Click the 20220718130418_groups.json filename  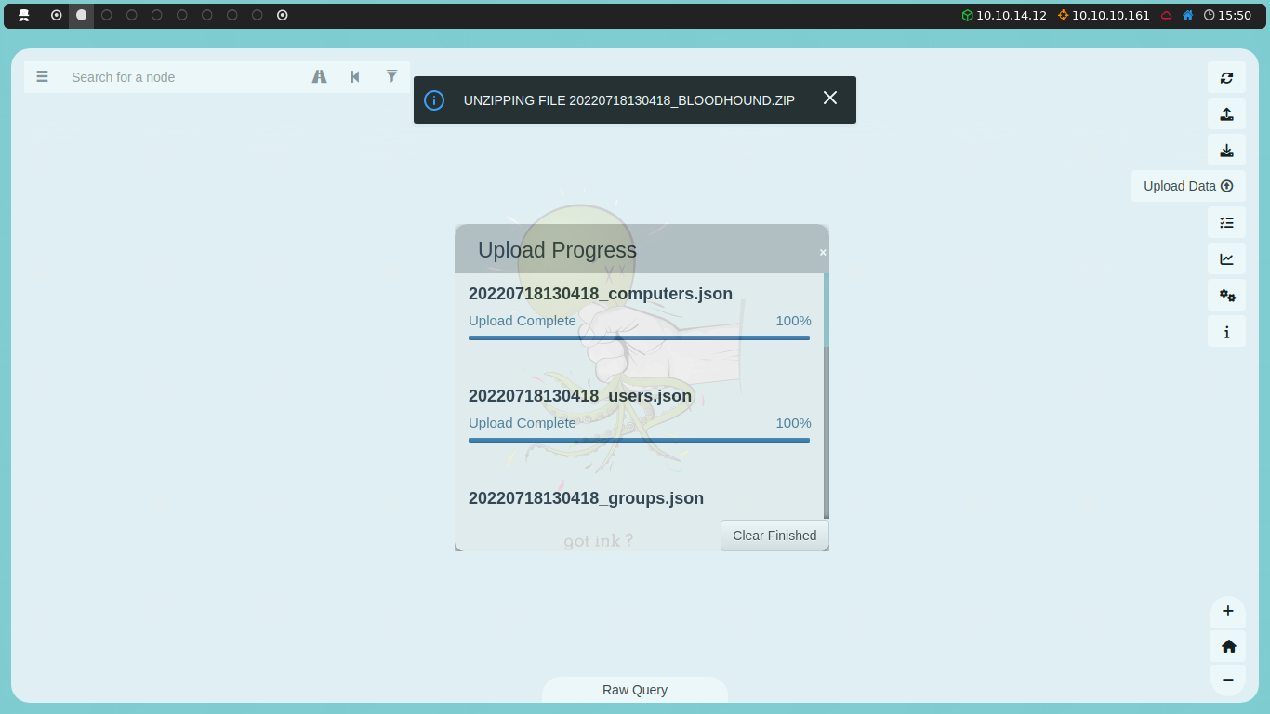586,498
